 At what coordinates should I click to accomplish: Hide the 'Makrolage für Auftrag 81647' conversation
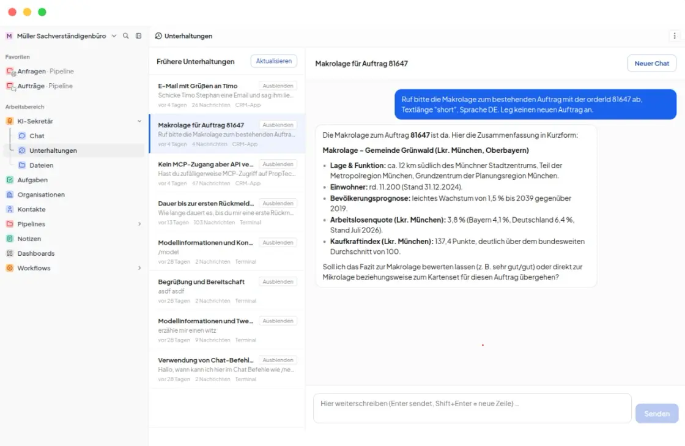pos(278,125)
